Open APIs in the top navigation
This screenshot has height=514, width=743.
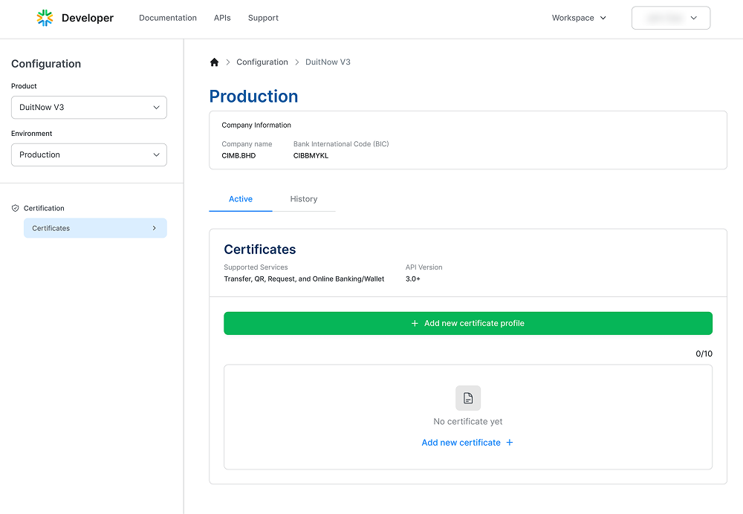pos(222,18)
